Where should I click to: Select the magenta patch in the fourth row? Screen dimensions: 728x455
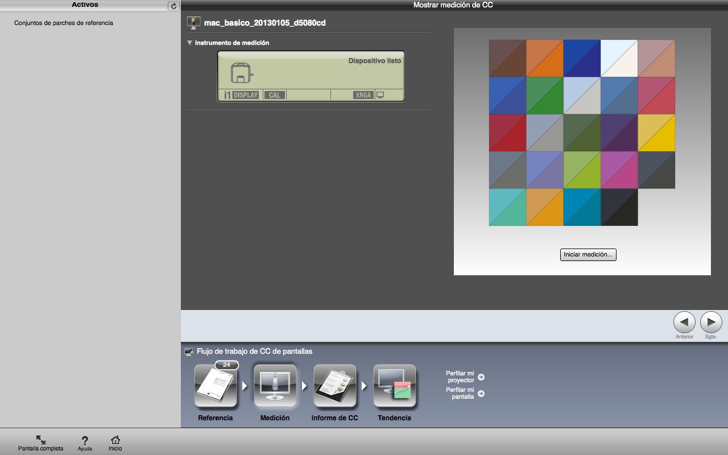[x=619, y=169]
